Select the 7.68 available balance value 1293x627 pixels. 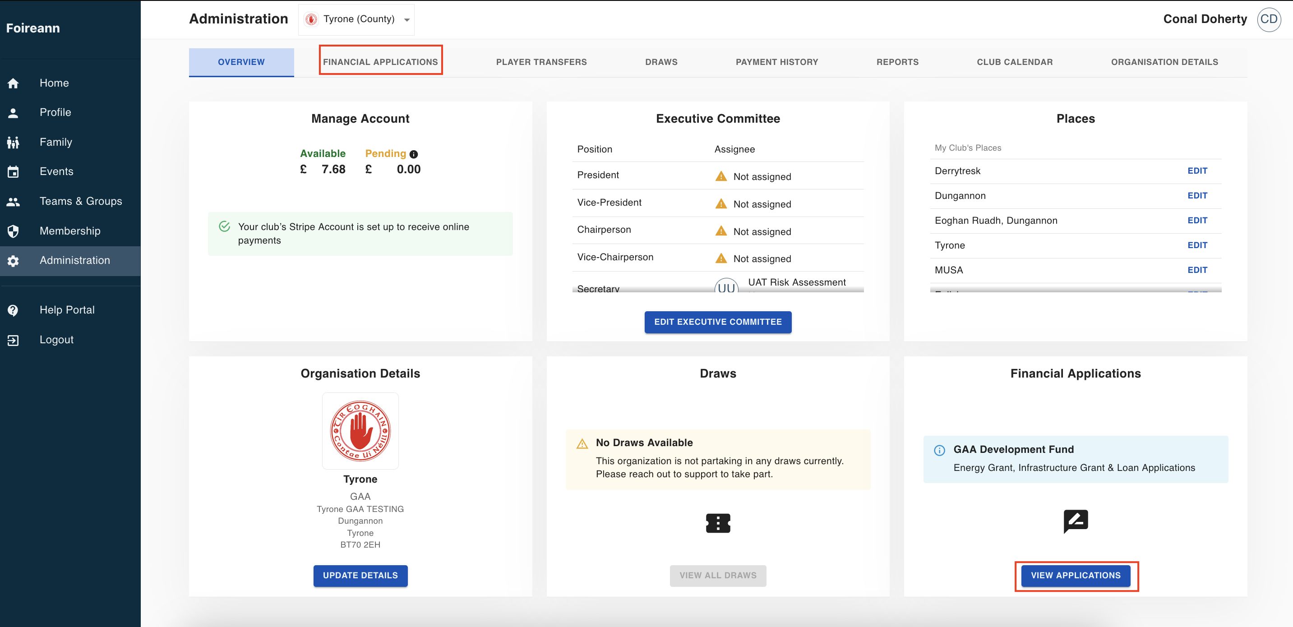tap(333, 170)
